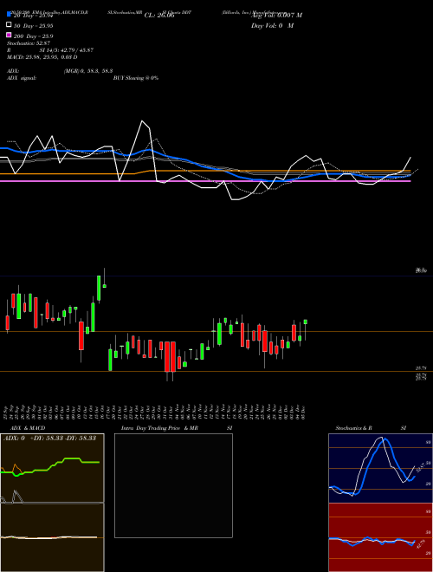Viewport: 433px width, 572px height.
Task: Click the first date label on the date axis
Action: coord(7,411)
